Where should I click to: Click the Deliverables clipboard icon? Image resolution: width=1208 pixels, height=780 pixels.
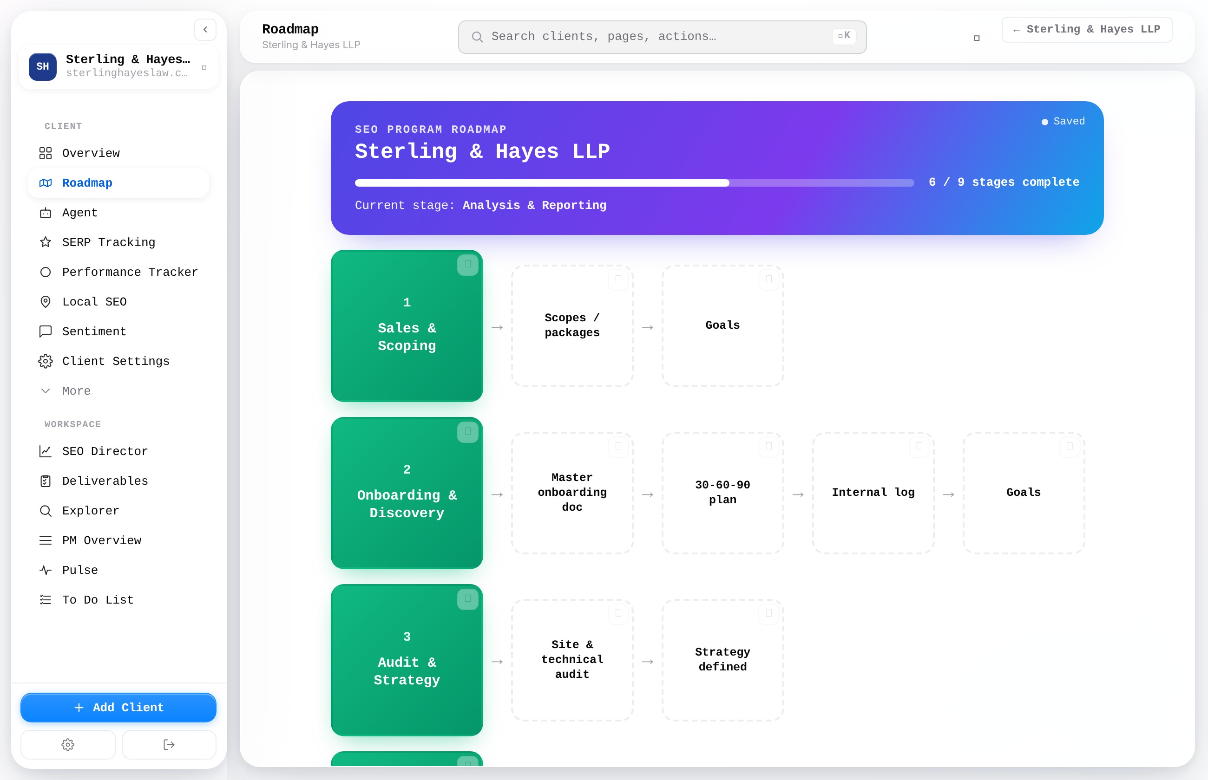tap(46, 481)
